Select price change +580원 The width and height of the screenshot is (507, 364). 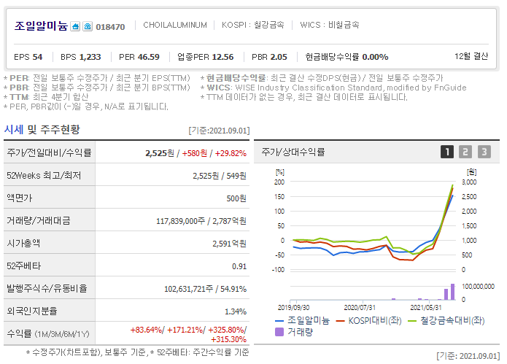[x=195, y=153]
